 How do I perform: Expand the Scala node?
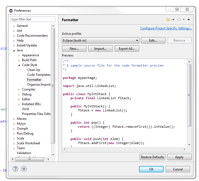pyautogui.click(x=14, y=139)
